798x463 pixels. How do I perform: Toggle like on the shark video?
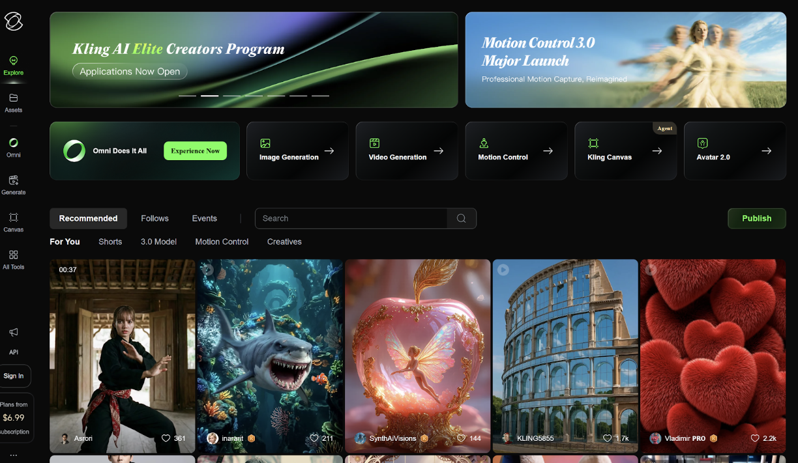pos(314,438)
